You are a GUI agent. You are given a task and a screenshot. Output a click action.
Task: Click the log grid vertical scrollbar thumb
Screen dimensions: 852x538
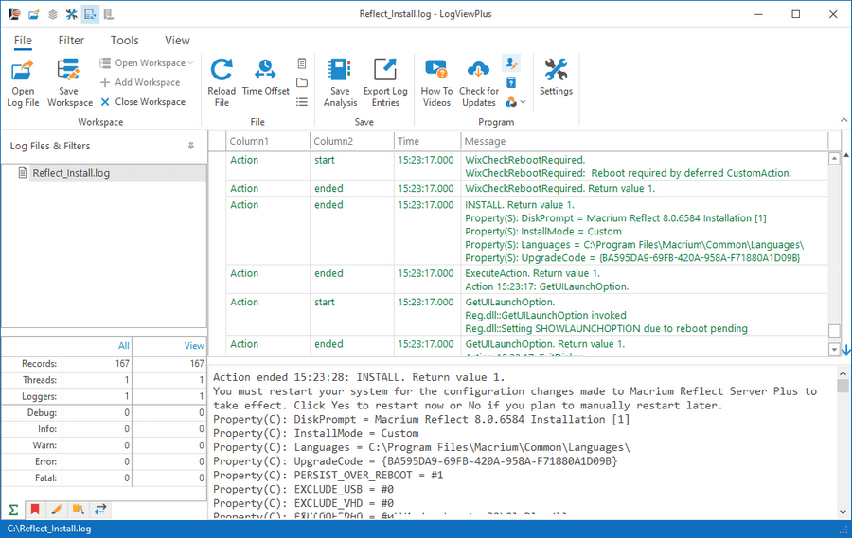click(x=834, y=331)
